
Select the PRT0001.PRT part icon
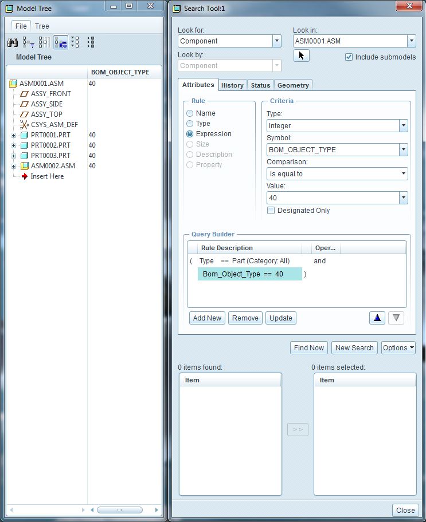point(24,135)
